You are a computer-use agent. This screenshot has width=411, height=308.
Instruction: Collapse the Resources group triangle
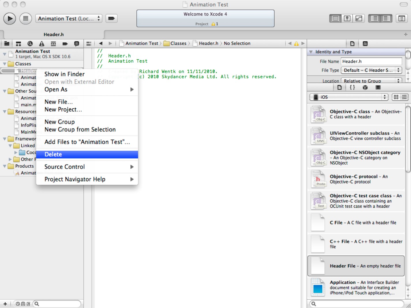(5, 112)
